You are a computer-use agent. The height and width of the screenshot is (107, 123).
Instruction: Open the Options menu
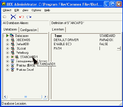(x=36, y=10)
